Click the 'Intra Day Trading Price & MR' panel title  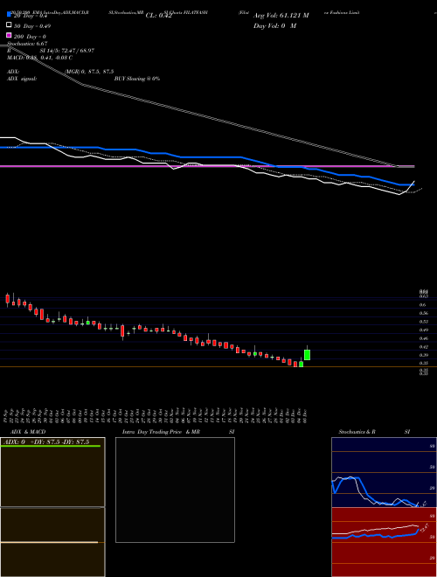161,432
